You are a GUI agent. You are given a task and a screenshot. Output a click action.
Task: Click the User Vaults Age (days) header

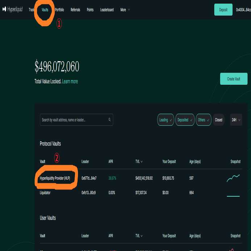pos(195,236)
